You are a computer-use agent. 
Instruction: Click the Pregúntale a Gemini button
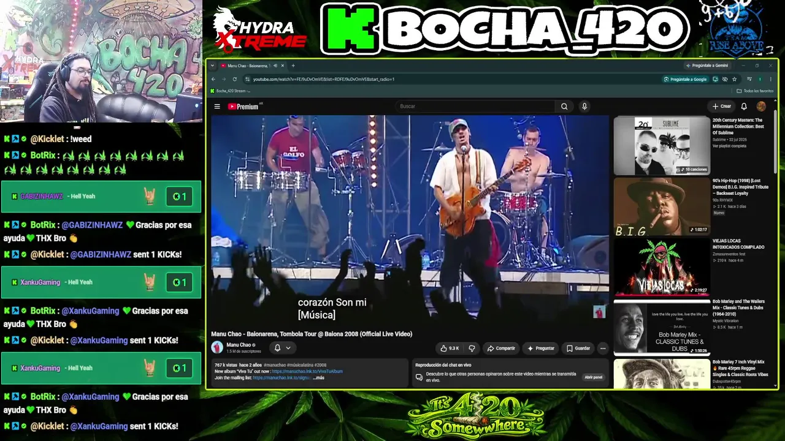click(x=708, y=66)
